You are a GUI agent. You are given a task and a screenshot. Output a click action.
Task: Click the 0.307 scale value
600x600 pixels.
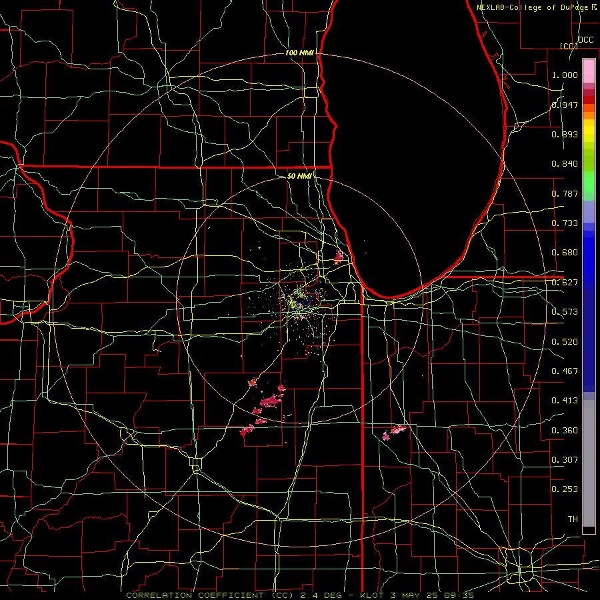tap(565, 460)
